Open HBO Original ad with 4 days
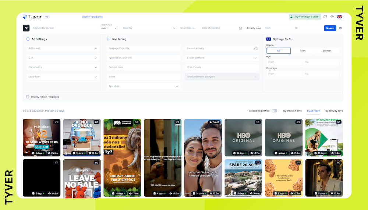Viewport: 368px width, 210px height. 284,138
